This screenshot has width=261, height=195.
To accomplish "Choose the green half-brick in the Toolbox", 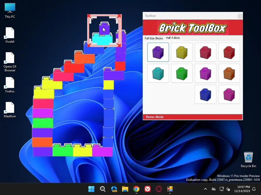I will [182, 73].
